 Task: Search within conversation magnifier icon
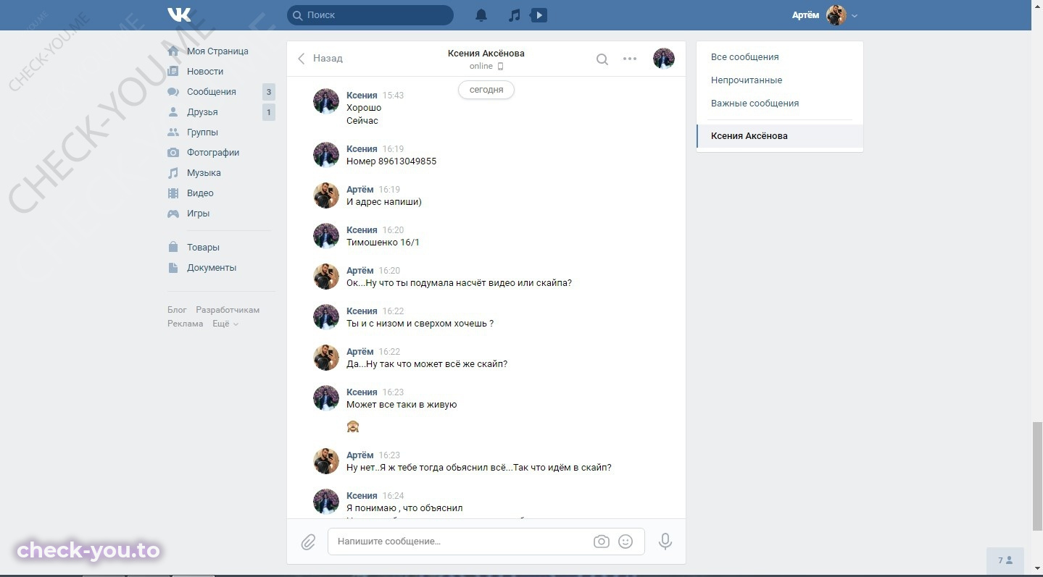[x=602, y=59]
